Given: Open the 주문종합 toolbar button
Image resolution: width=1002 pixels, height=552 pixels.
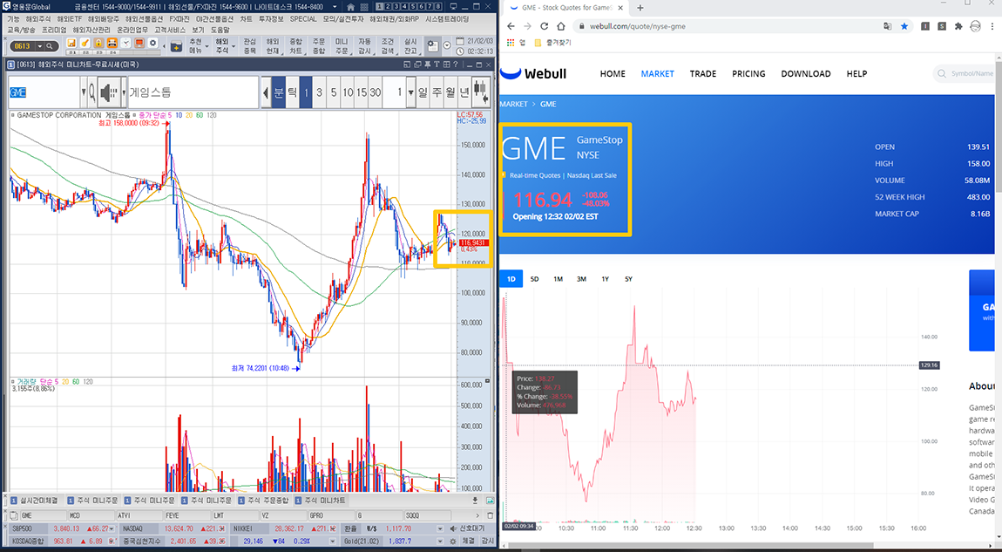Looking at the screenshot, I should click(x=318, y=46).
